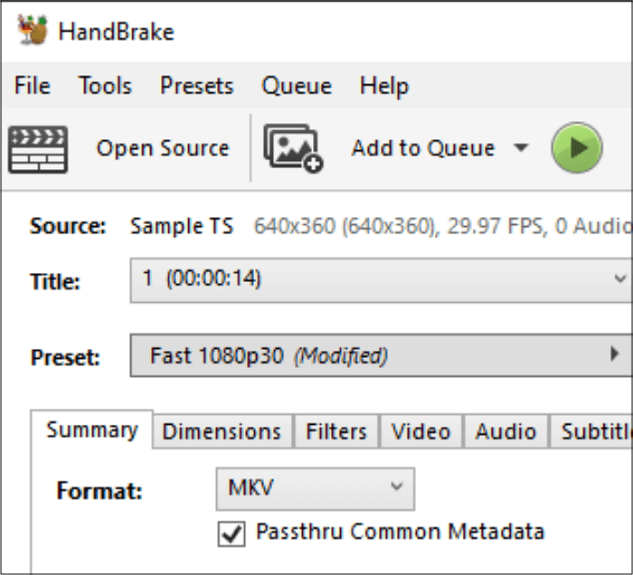The width and height of the screenshot is (633, 575).
Task: Switch to the Video tab
Action: click(x=420, y=432)
